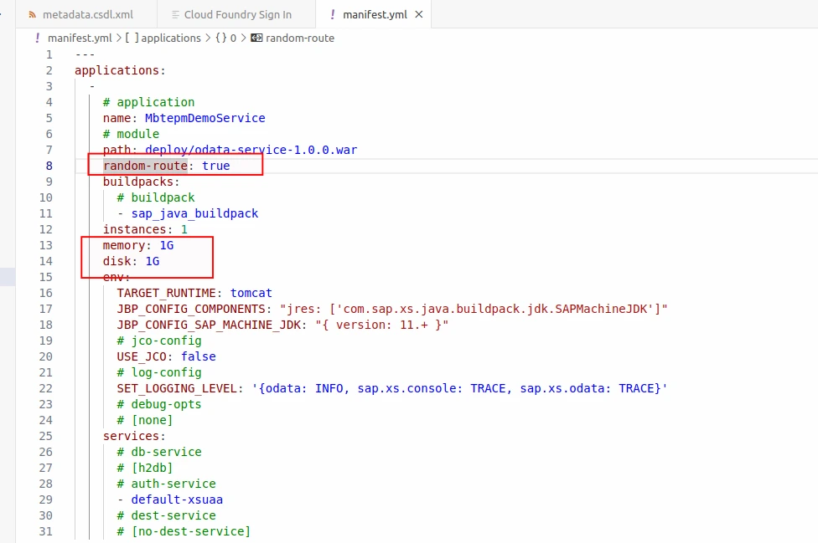This screenshot has height=543, width=818.
Task: Click the 'applications:' key on line 2
Action: [120, 70]
